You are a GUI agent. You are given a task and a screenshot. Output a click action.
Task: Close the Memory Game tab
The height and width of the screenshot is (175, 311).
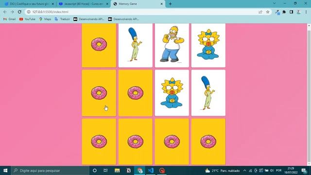161,4
